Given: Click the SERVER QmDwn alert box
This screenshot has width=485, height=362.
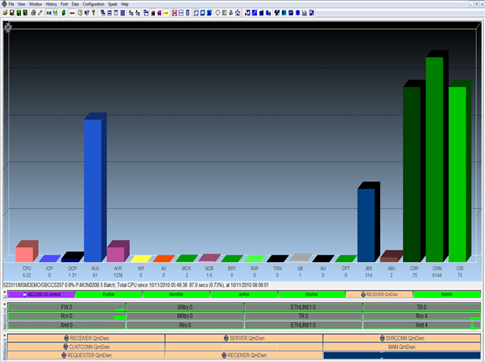Looking at the screenshot, I should [243, 338].
